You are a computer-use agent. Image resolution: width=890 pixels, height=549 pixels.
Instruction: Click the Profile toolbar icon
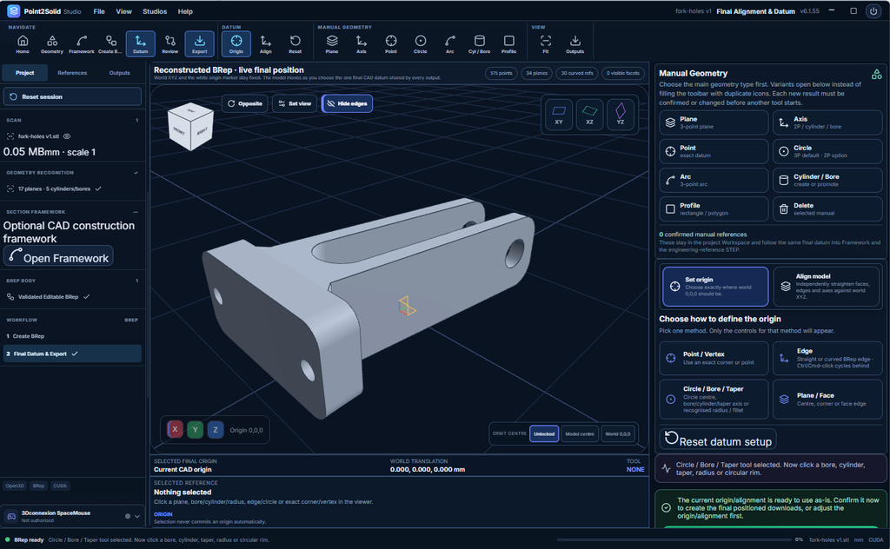509,43
